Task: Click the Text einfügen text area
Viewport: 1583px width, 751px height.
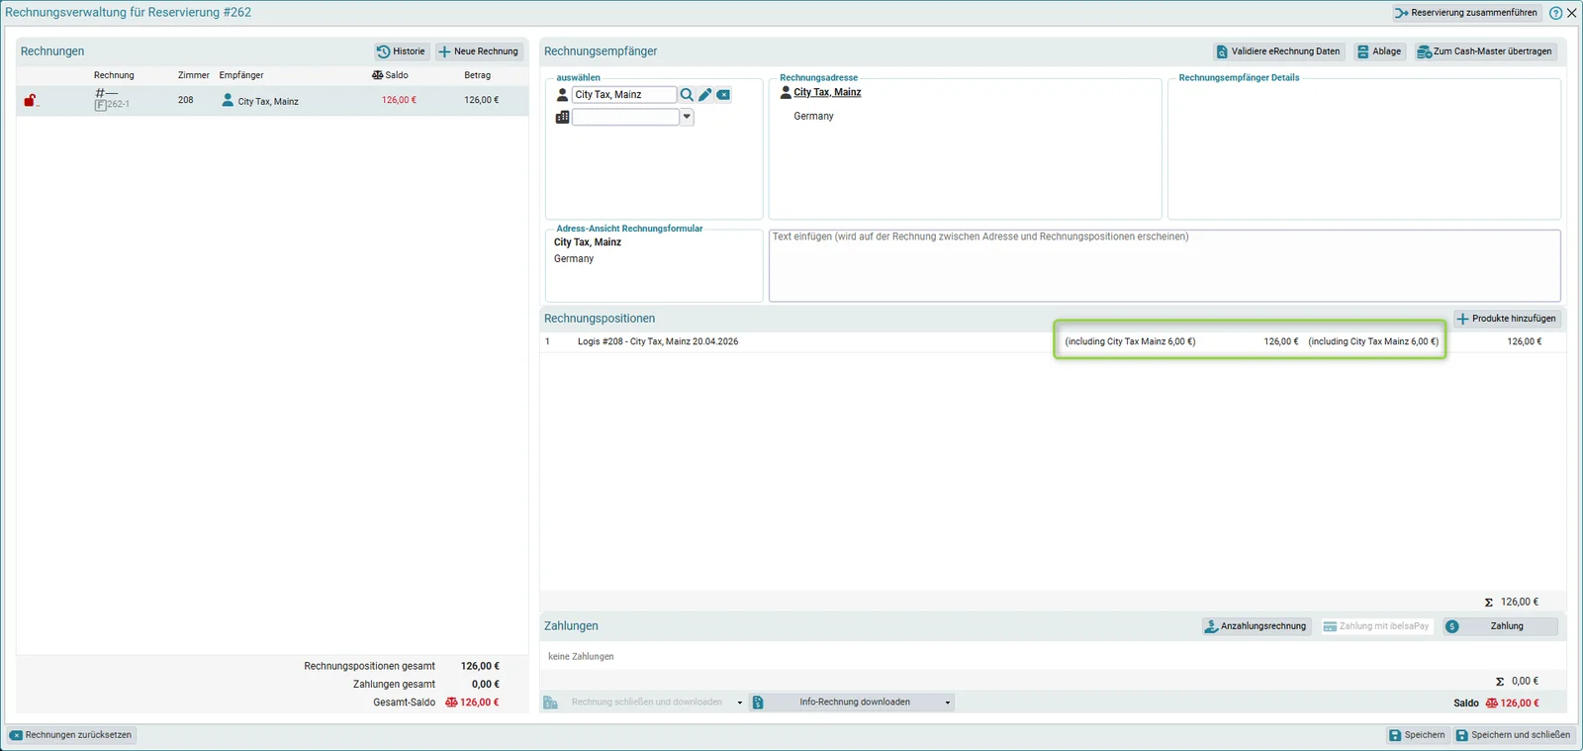Action: [1164, 265]
